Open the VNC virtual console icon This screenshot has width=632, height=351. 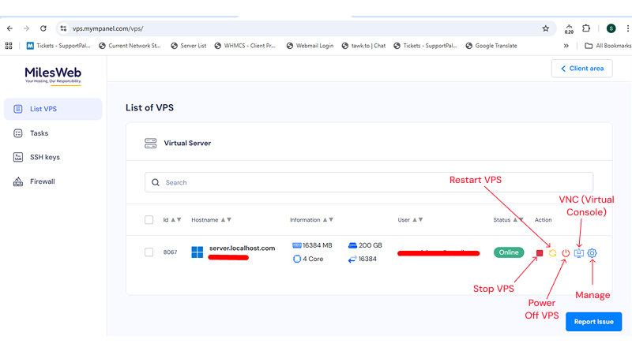click(579, 253)
